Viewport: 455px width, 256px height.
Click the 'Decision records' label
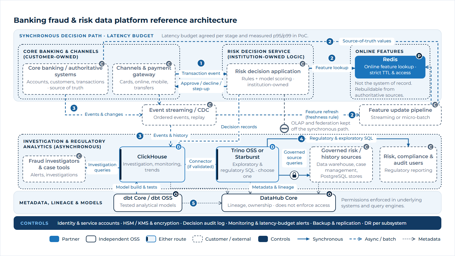tap(239, 127)
